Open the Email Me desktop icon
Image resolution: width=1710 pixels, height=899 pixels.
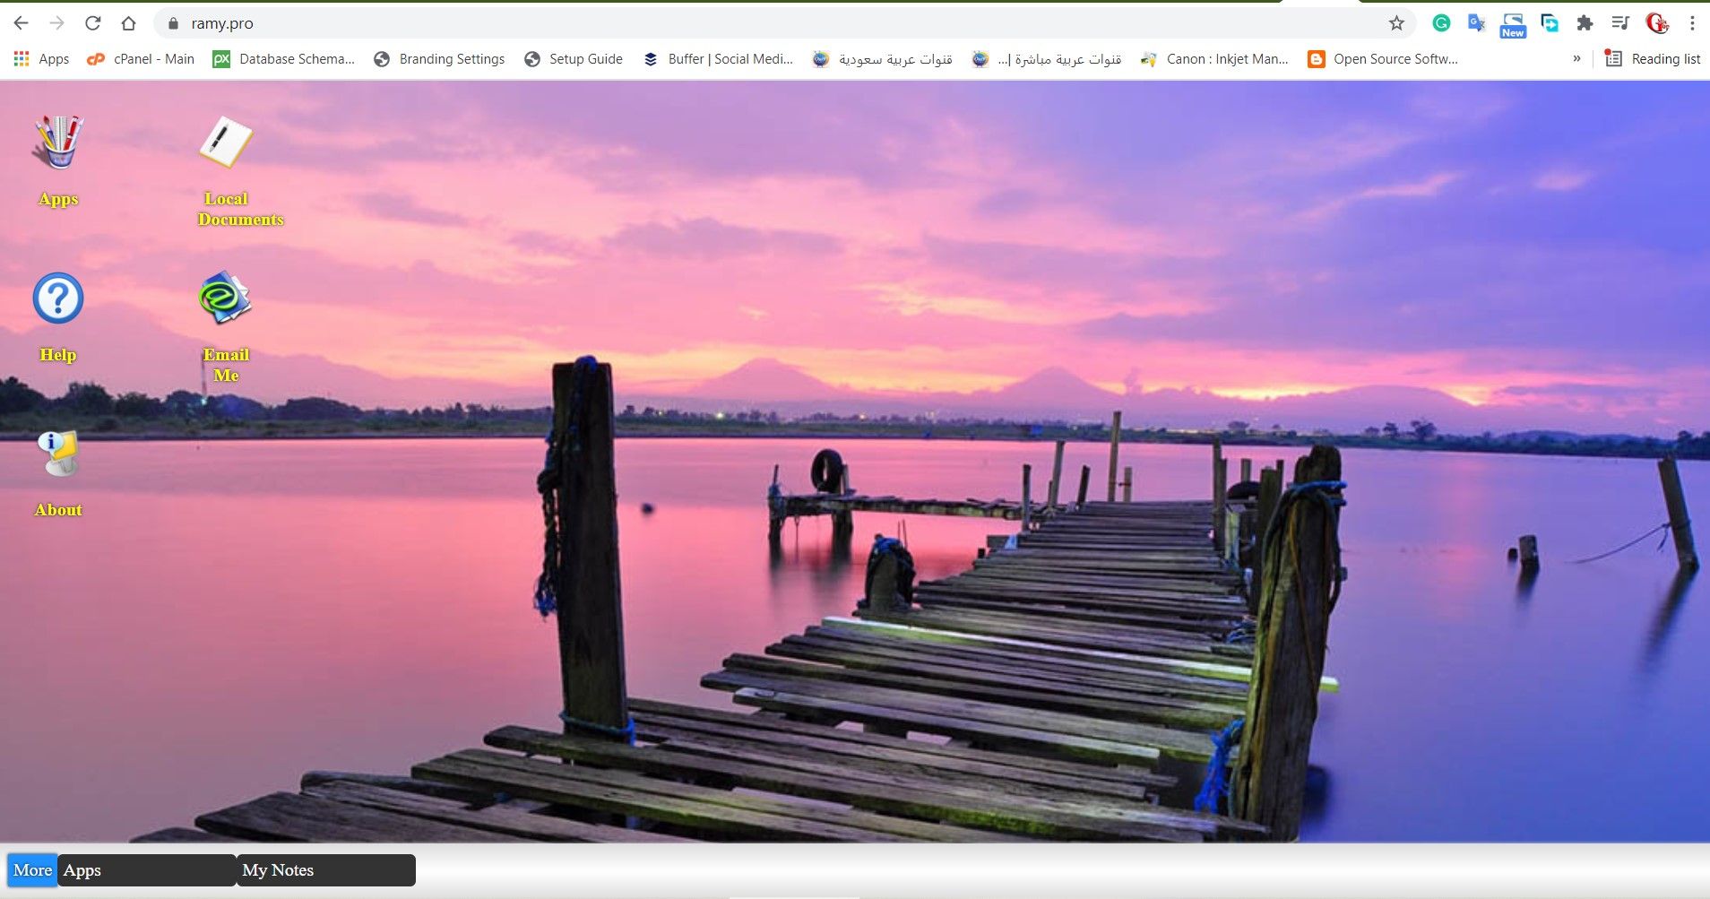click(225, 298)
